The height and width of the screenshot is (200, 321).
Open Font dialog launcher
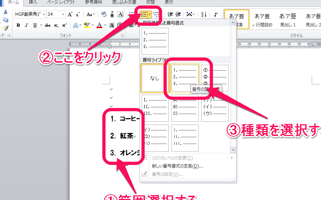(x=122, y=36)
